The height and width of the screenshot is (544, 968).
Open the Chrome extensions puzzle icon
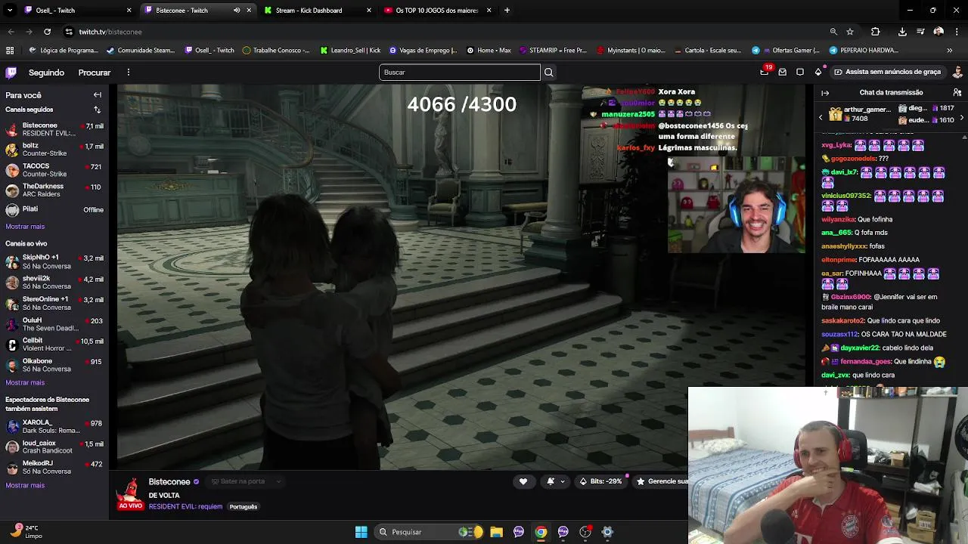[x=876, y=32]
